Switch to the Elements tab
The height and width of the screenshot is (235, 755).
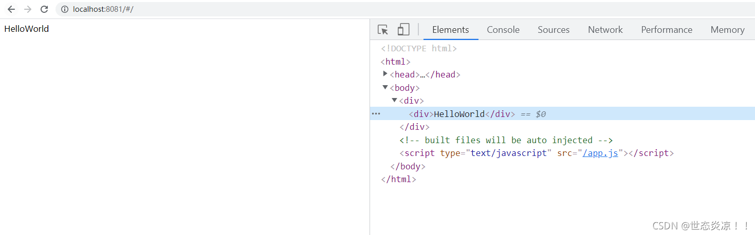[x=451, y=30]
